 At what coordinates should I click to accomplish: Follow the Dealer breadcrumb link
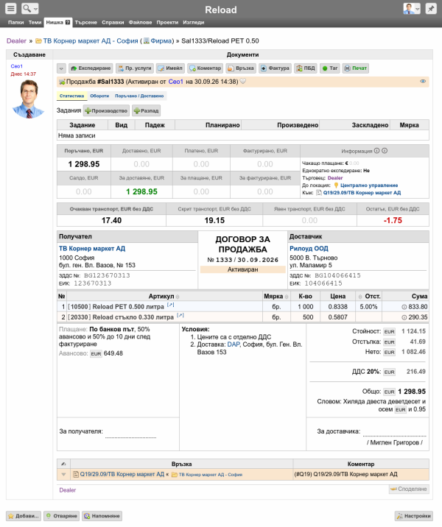tap(16, 40)
